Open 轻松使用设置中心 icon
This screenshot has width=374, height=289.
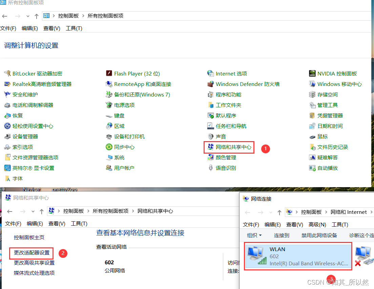click(7, 126)
